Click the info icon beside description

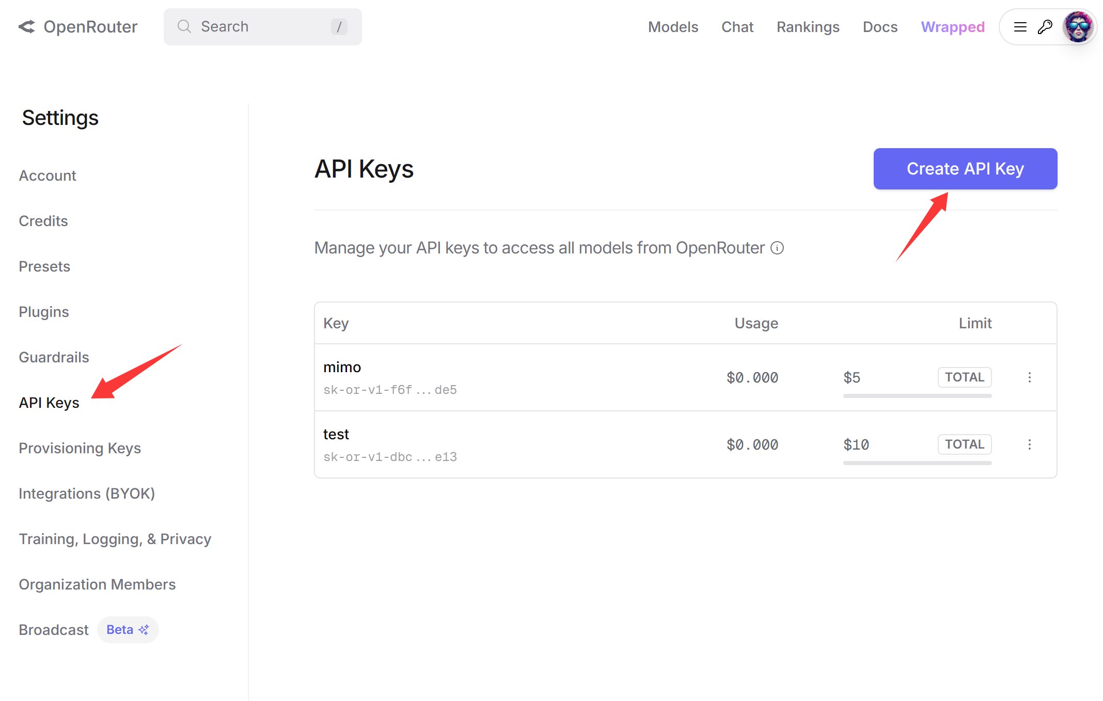(777, 248)
